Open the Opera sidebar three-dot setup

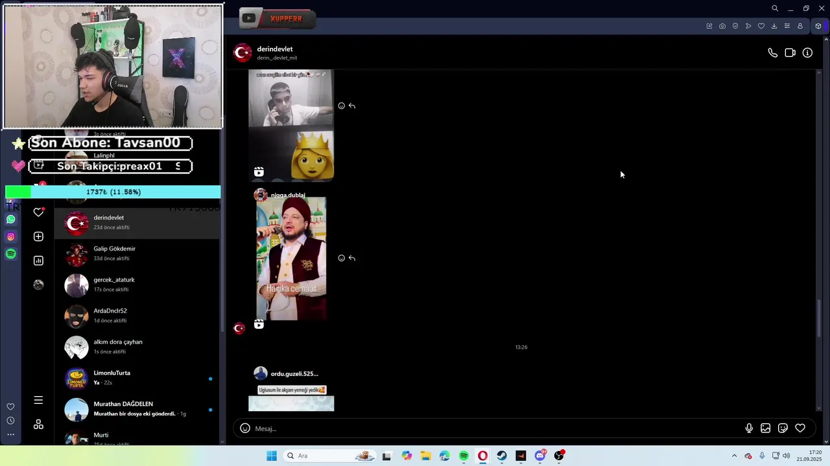(10, 435)
